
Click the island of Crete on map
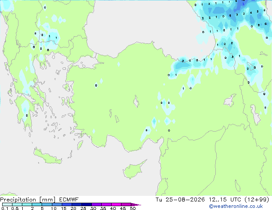(48, 156)
